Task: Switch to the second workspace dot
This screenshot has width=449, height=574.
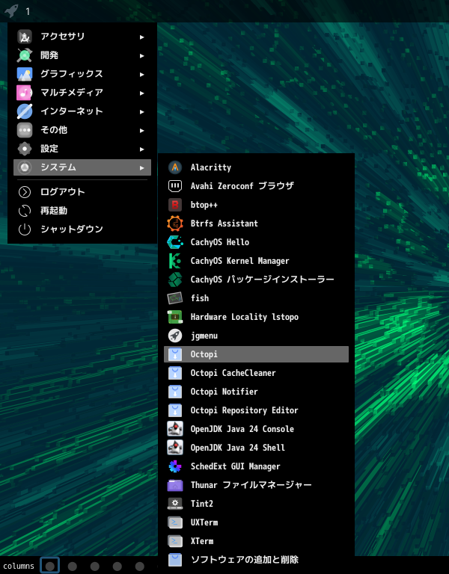Action: [72, 567]
